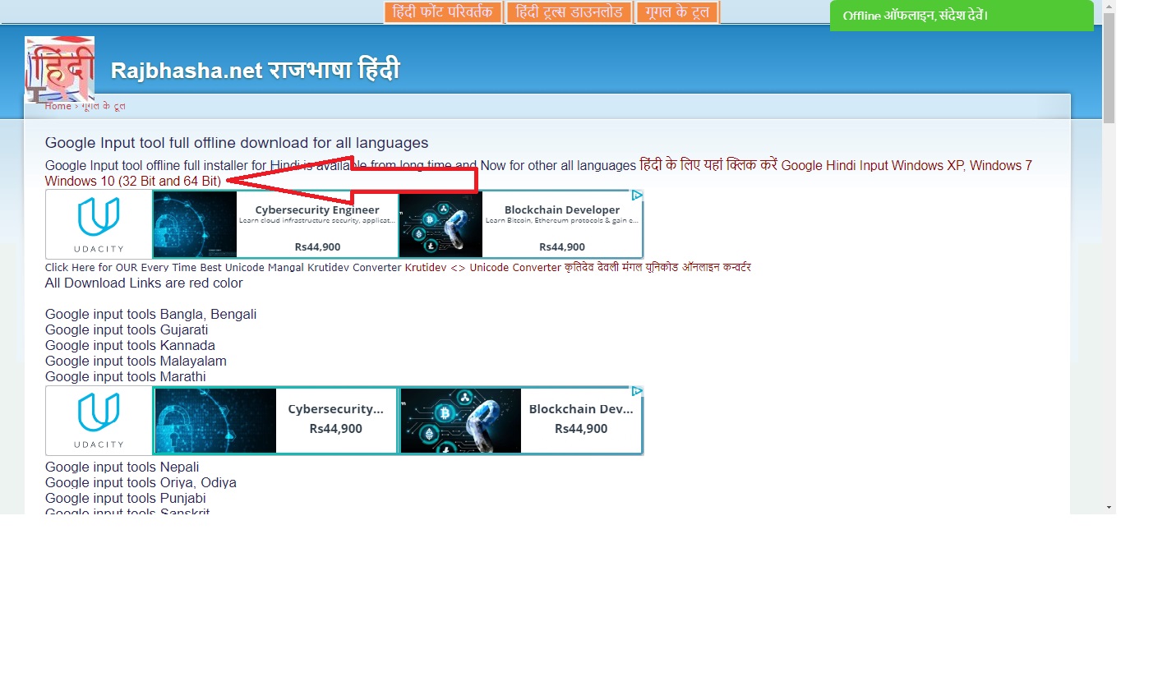Click Udacity logo in the lower ad
1167x677 pixels.
(x=99, y=421)
